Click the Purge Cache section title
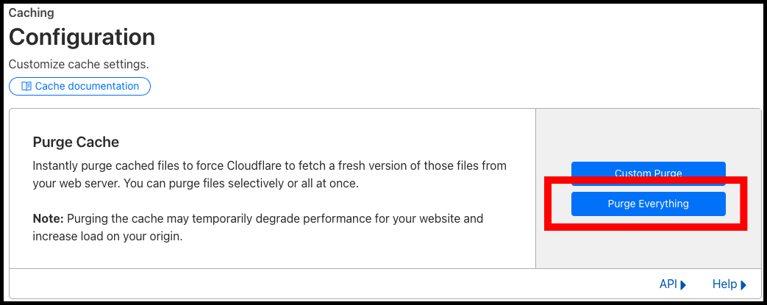Image resolution: width=767 pixels, height=305 pixels. tap(76, 143)
